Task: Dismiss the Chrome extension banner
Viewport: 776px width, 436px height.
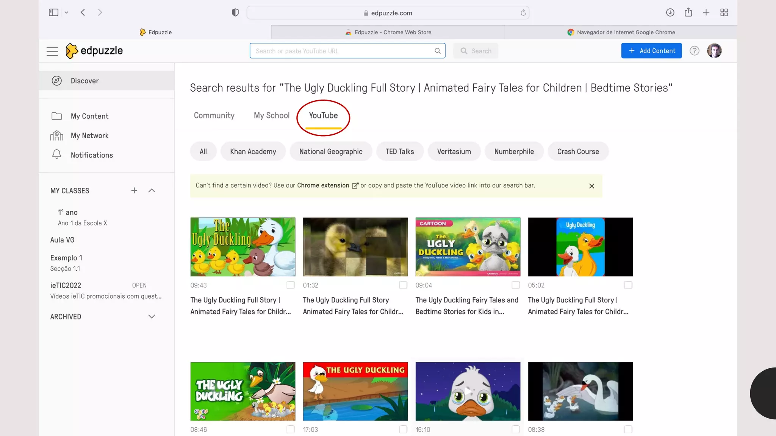Action: [x=591, y=186]
